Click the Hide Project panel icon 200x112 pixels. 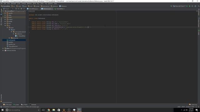(24, 9)
